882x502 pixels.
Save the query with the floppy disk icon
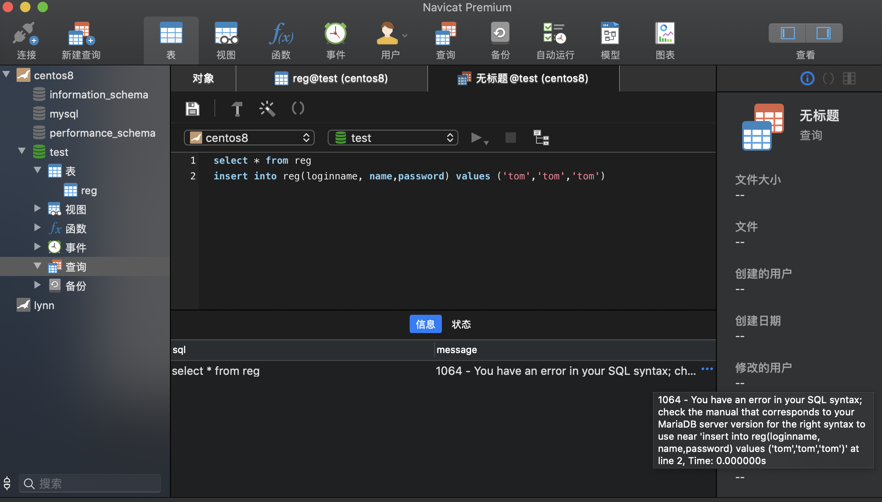tap(192, 108)
